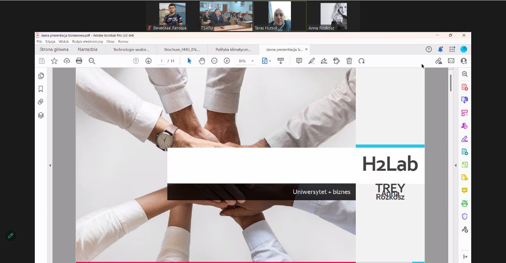
Task: Open page thumbnails panel
Action: tap(41, 76)
